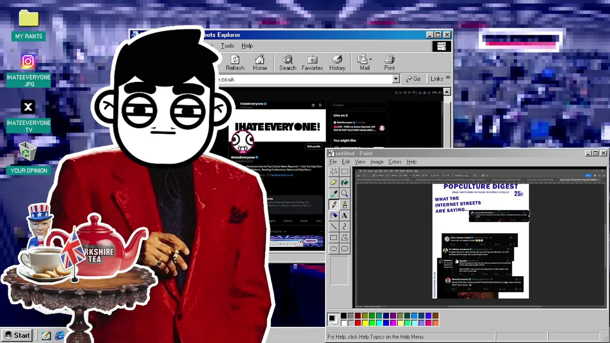This screenshot has height=343, width=610.
Task: Open the MY RANTS desktop folder
Action: tap(29, 25)
